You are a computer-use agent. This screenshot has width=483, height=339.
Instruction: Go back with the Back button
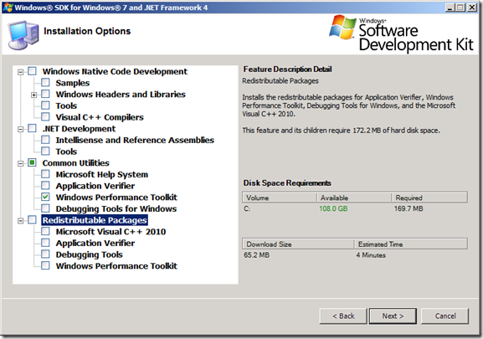click(343, 316)
